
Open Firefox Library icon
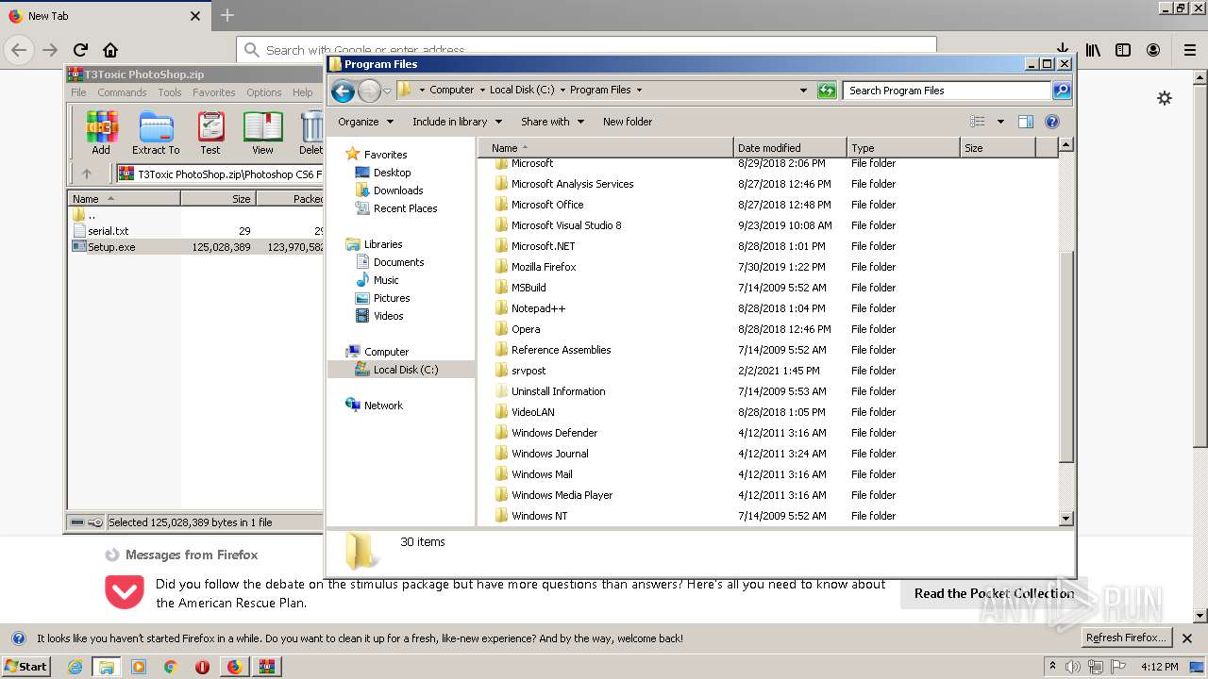click(1093, 50)
